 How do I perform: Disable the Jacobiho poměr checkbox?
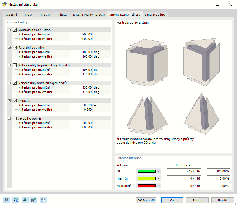click(15, 118)
